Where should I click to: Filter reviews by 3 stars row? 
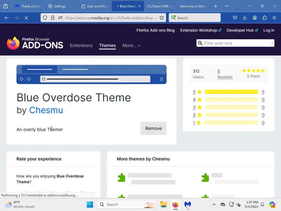(229, 107)
